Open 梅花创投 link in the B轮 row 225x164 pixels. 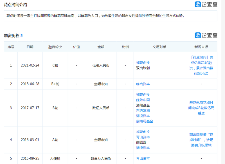click(x=143, y=95)
